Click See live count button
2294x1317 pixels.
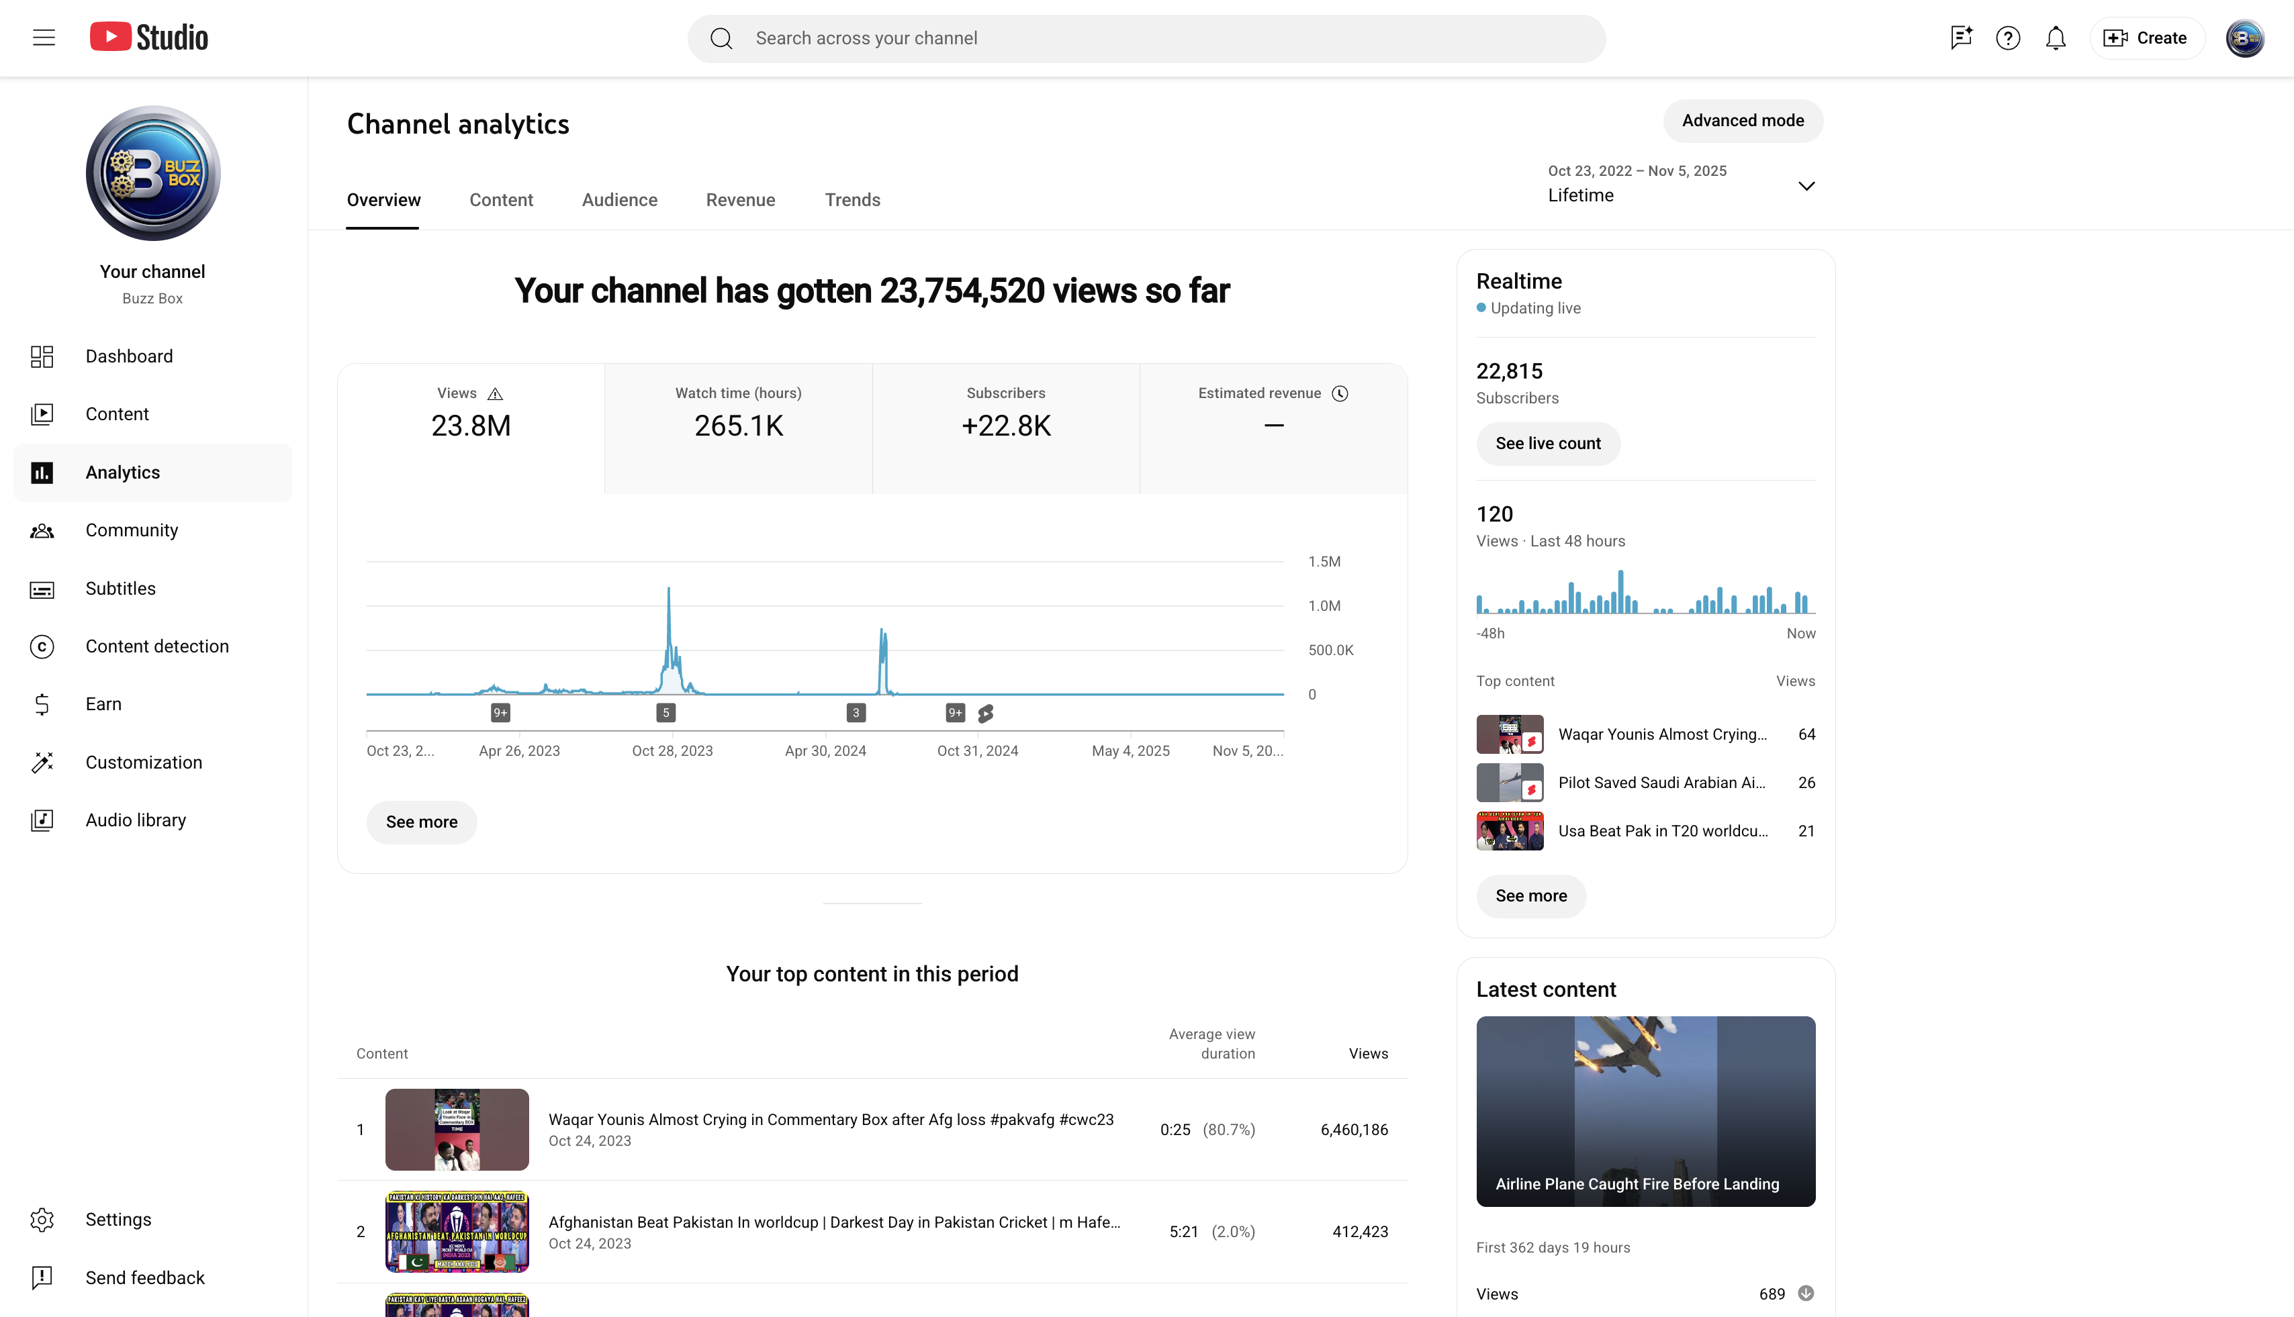click(x=1547, y=443)
